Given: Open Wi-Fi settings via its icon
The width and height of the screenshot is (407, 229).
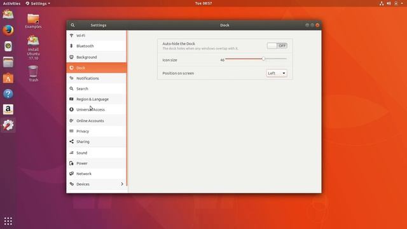Looking at the screenshot, I should (x=71, y=36).
